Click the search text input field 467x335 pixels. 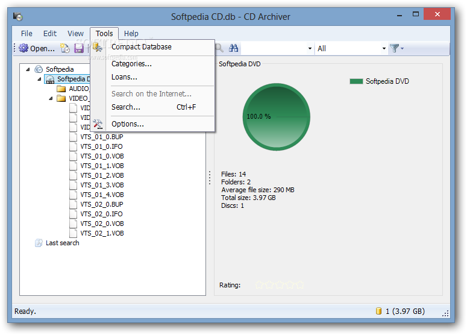274,49
